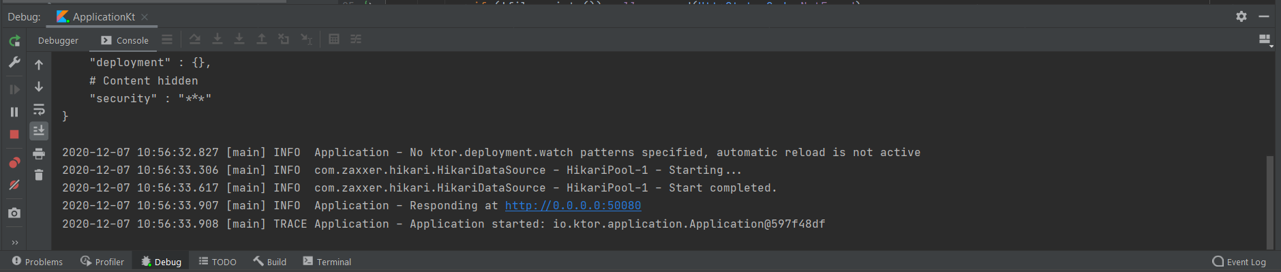Pause the program execution
Viewport: 1281px width, 272px height.
coord(14,112)
